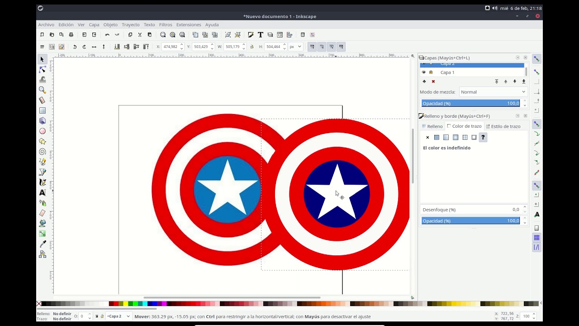579x326 pixels.
Task: Click the object Opacidad slider in fill panel
Action: 471,221
